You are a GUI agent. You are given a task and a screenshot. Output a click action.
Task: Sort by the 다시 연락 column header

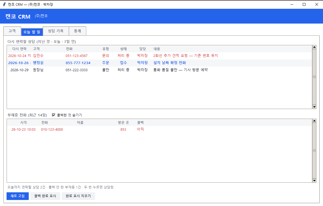click(19, 49)
